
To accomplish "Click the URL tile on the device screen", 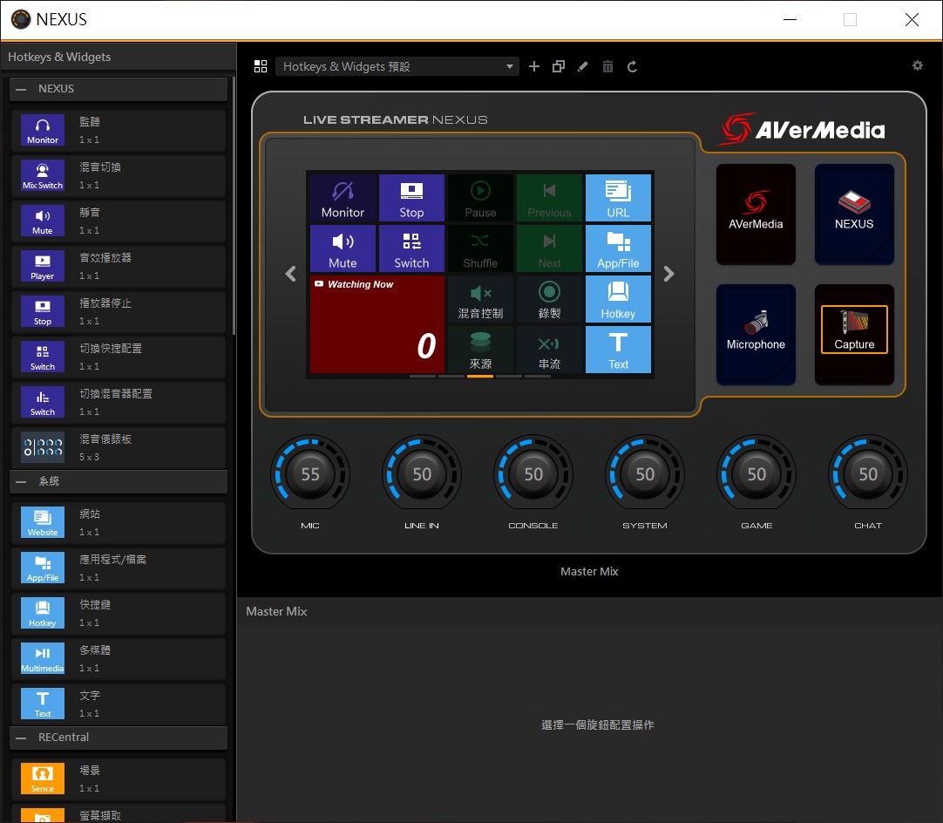I will (x=618, y=198).
